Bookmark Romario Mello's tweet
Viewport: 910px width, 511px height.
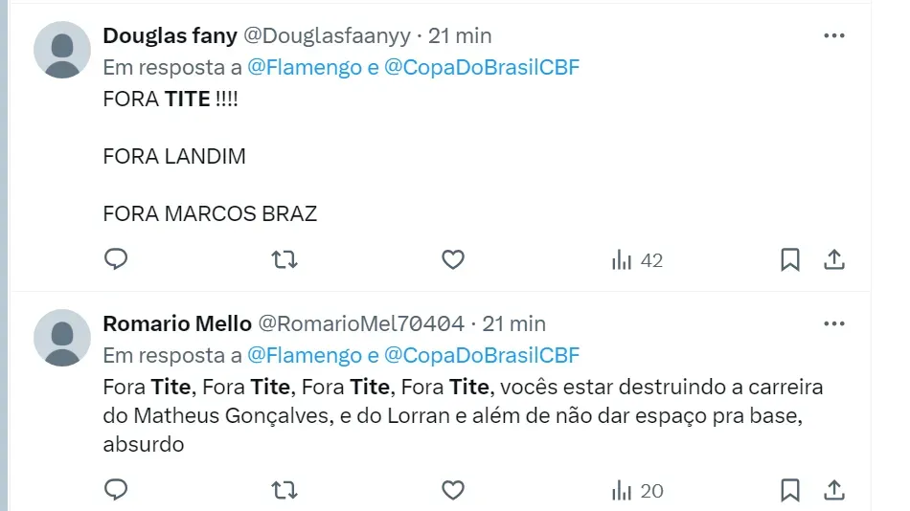[x=790, y=490]
